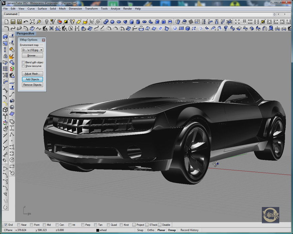Click the Mirror tool icon in sidebar

click(x=5, y=56)
